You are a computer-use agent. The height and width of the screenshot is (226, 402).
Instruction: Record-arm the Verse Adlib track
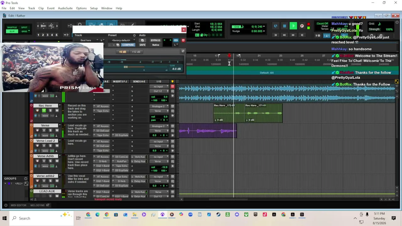coord(37,161)
